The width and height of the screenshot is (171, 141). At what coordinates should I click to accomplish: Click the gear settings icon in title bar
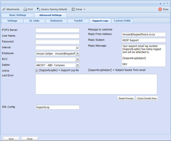[160, 3]
